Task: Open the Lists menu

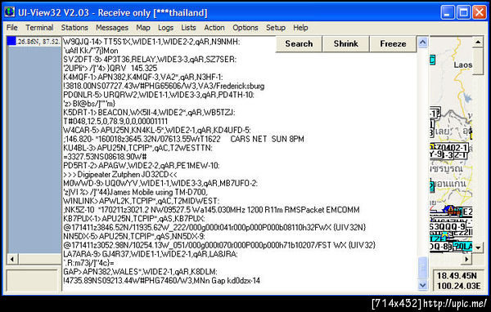Action: [188, 28]
